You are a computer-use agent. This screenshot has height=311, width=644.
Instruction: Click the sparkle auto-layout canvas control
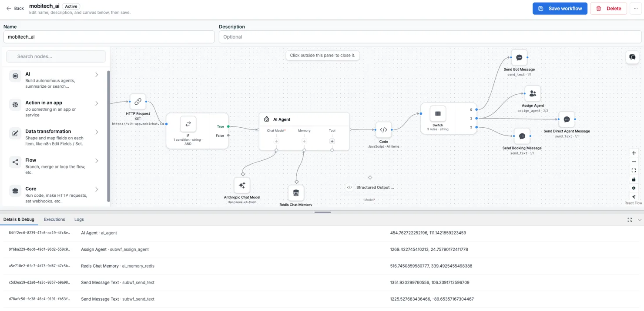tap(634, 197)
